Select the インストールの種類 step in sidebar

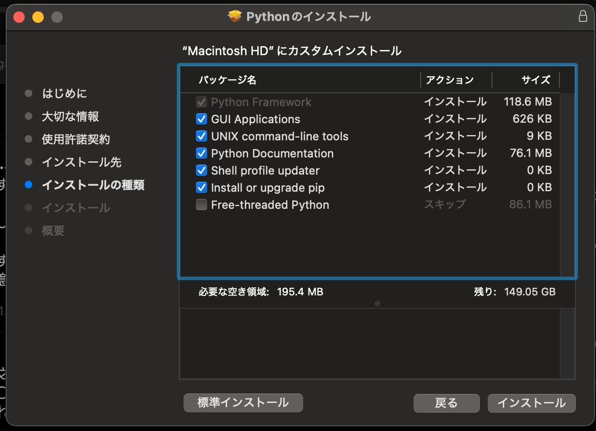[93, 185]
